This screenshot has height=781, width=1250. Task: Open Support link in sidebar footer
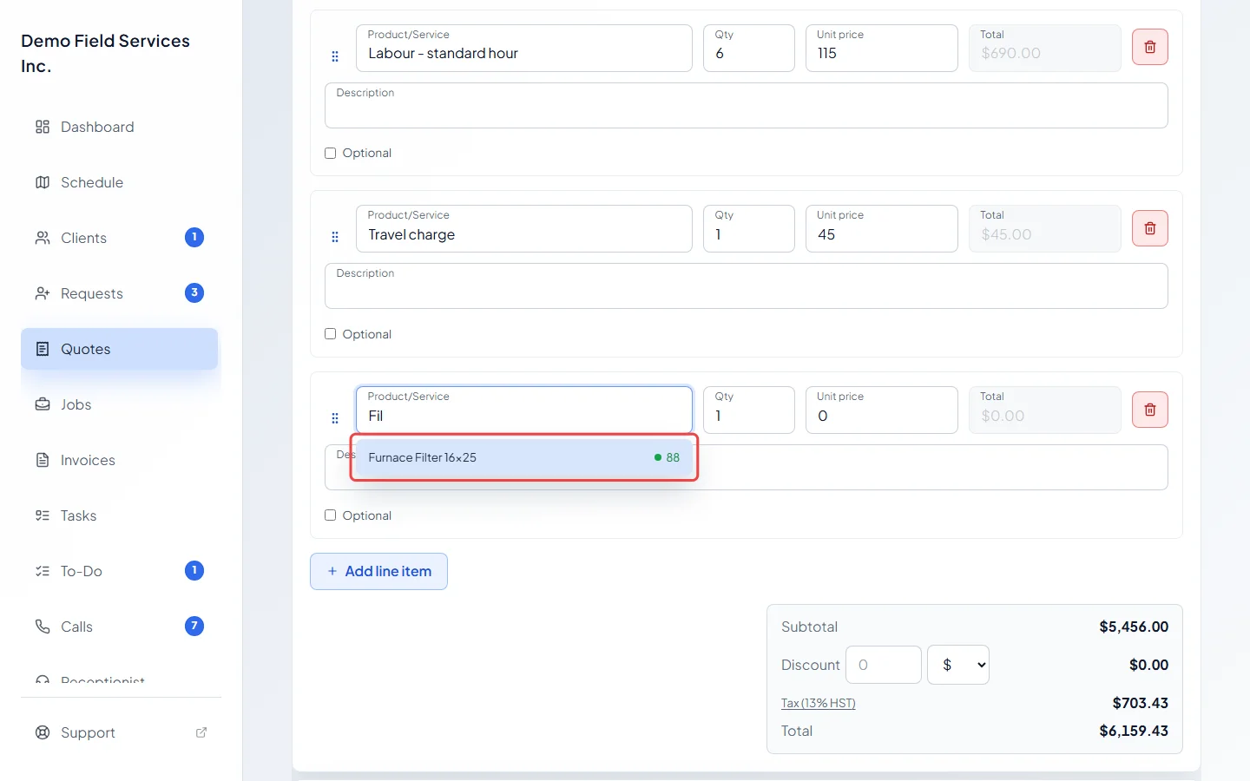(122, 732)
